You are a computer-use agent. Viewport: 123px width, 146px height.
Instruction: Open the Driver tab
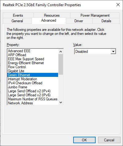[x=79, y=21]
